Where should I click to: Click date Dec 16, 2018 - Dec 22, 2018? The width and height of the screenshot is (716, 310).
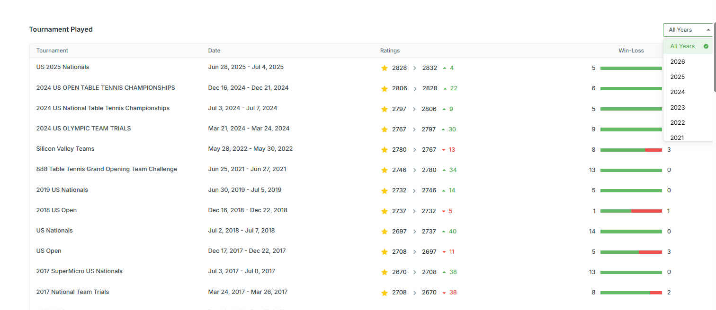point(248,210)
